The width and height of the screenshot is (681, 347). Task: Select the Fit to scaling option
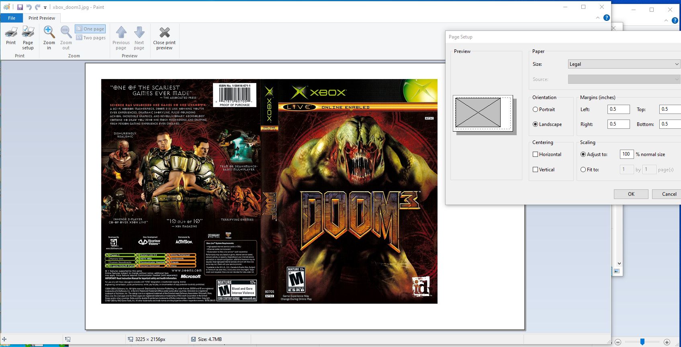pyautogui.click(x=590, y=170)
